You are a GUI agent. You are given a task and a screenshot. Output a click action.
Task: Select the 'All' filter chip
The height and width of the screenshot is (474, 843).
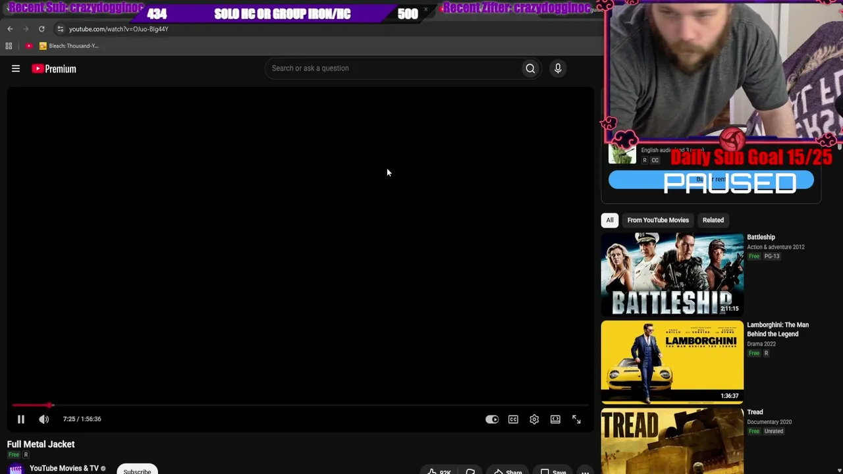coord(610,221)
